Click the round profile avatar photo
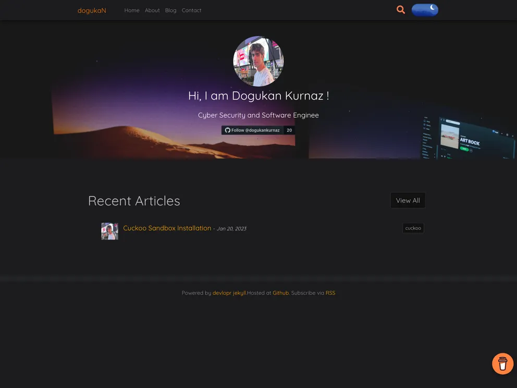Image resolution: width=517 pixels, height=388 pixels. [x=258, y=62]
